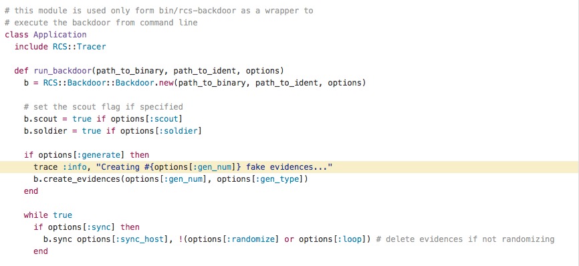
Task: Click the class name Application
Action: pyautogui.click(x=60, y=35)
